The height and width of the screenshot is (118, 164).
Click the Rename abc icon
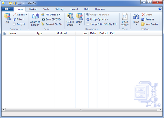tap(143, 19)
